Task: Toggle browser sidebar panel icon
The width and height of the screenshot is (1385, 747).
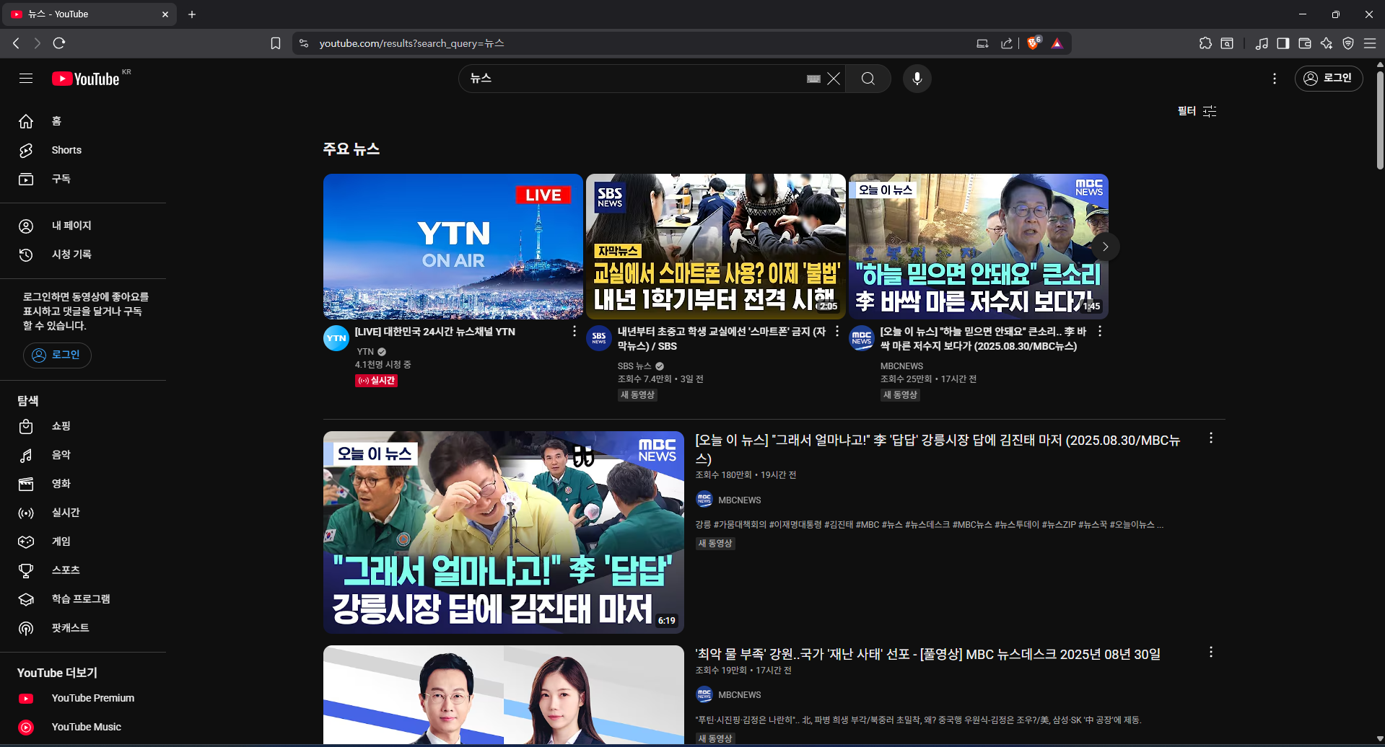Action: click(x=1283, y=43)
